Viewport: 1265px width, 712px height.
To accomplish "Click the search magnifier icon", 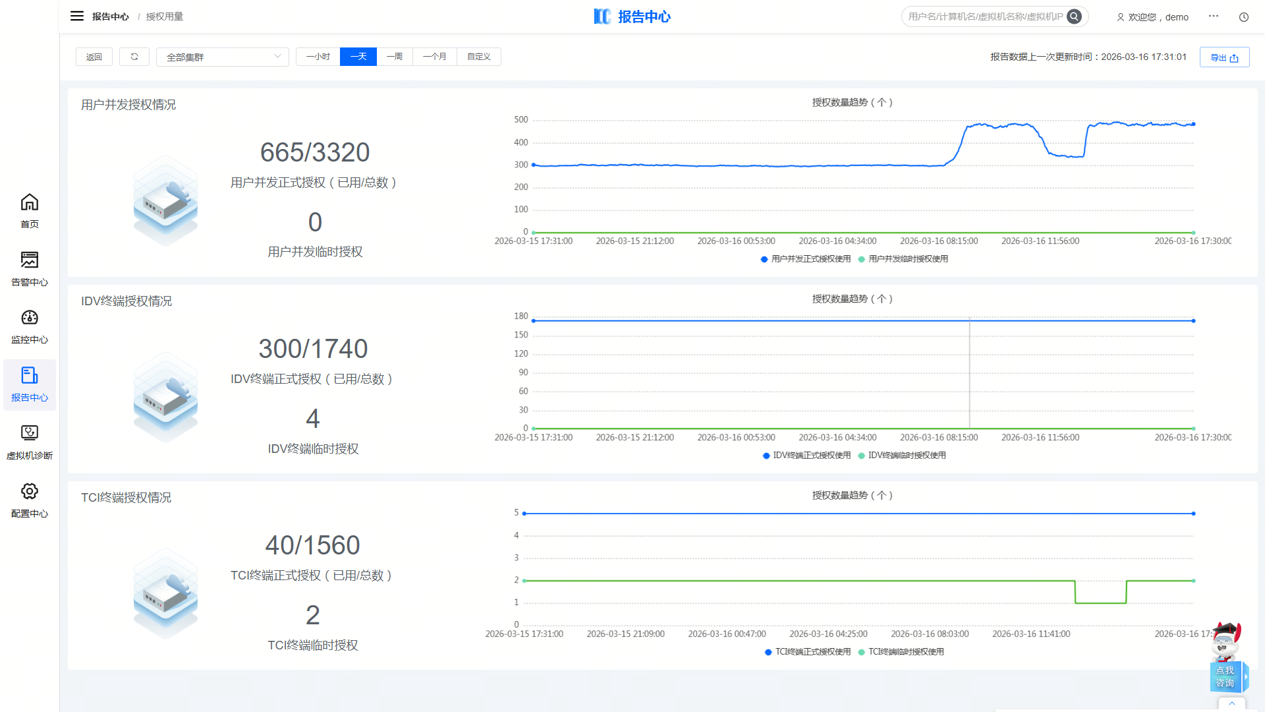I will tap(1074, 16).
